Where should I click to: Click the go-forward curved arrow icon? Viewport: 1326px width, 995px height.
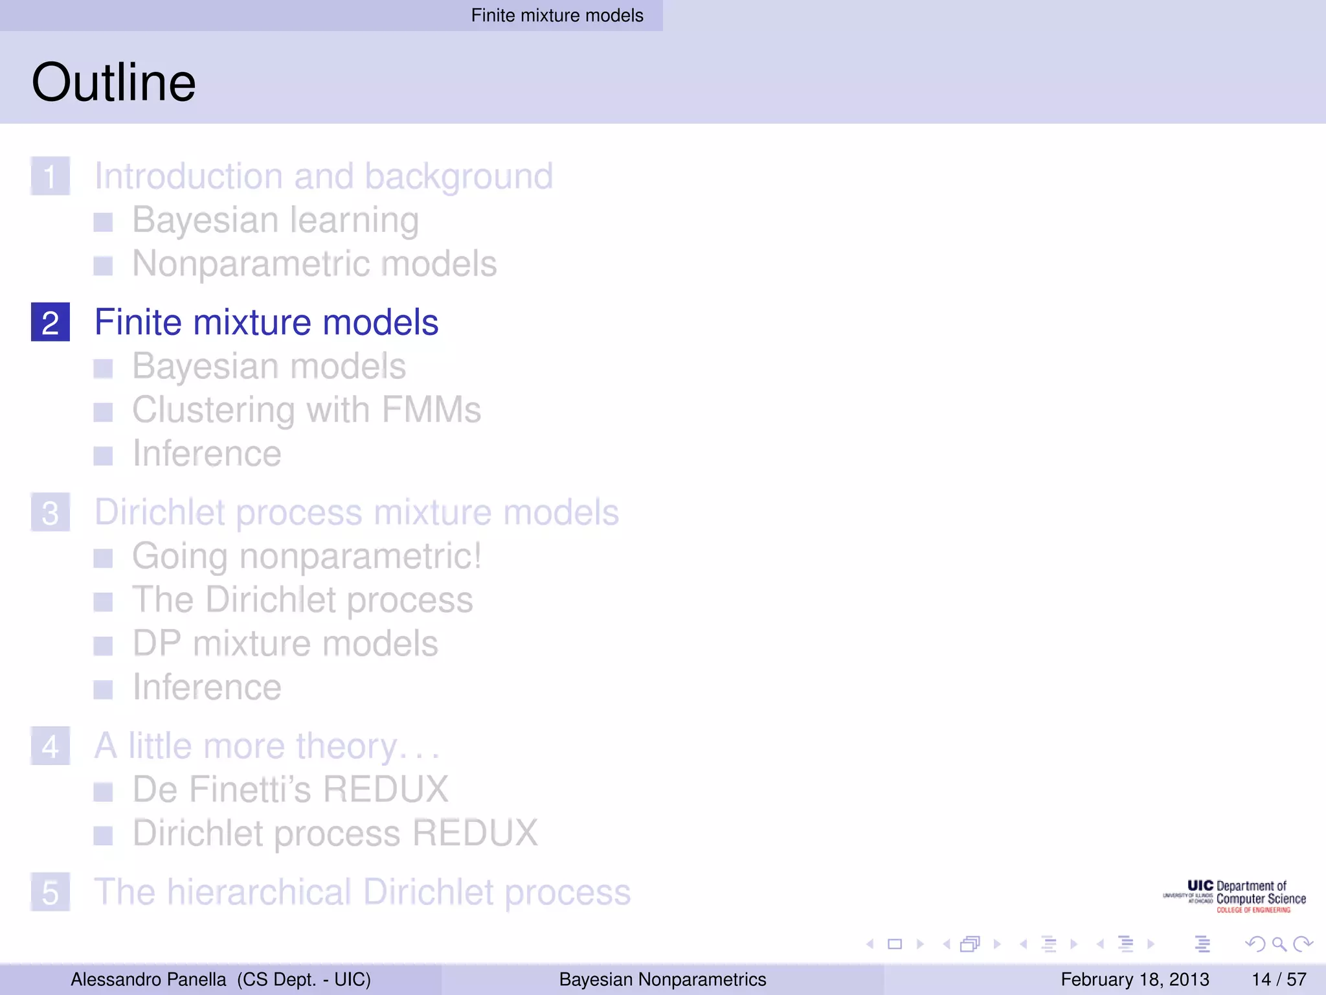pos(1303,944)
